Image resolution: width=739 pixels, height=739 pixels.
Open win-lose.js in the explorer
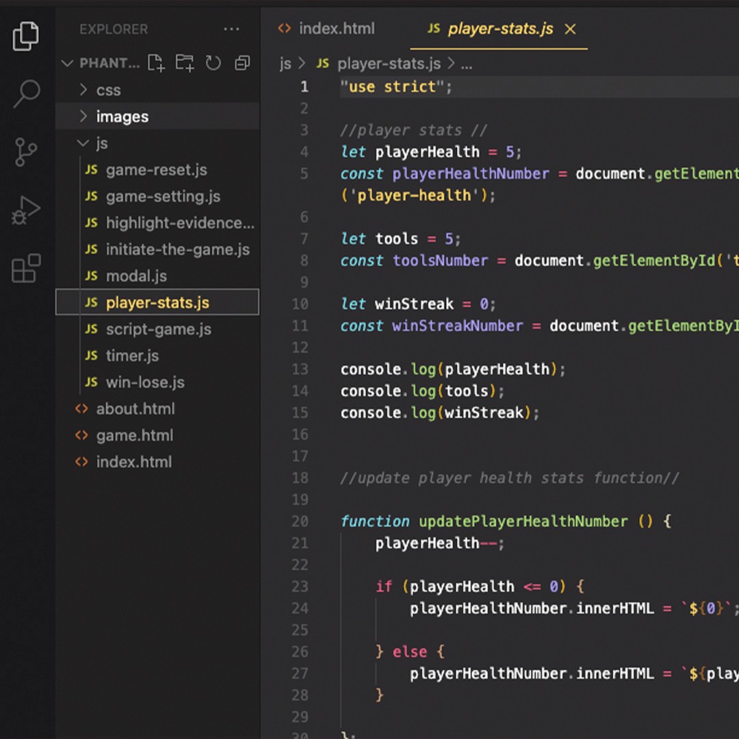(x=157, y=382)
